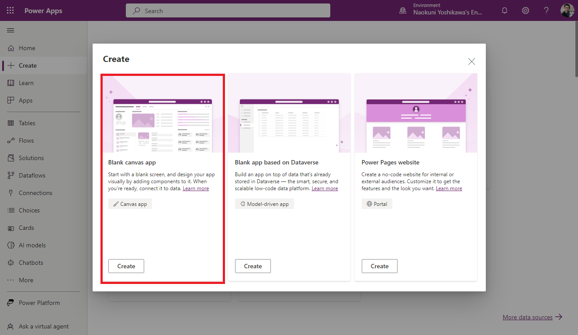The width and height of the screenshot is (578, 335).
Task: Open Cards from the sidebar
Action: (26, 227)
